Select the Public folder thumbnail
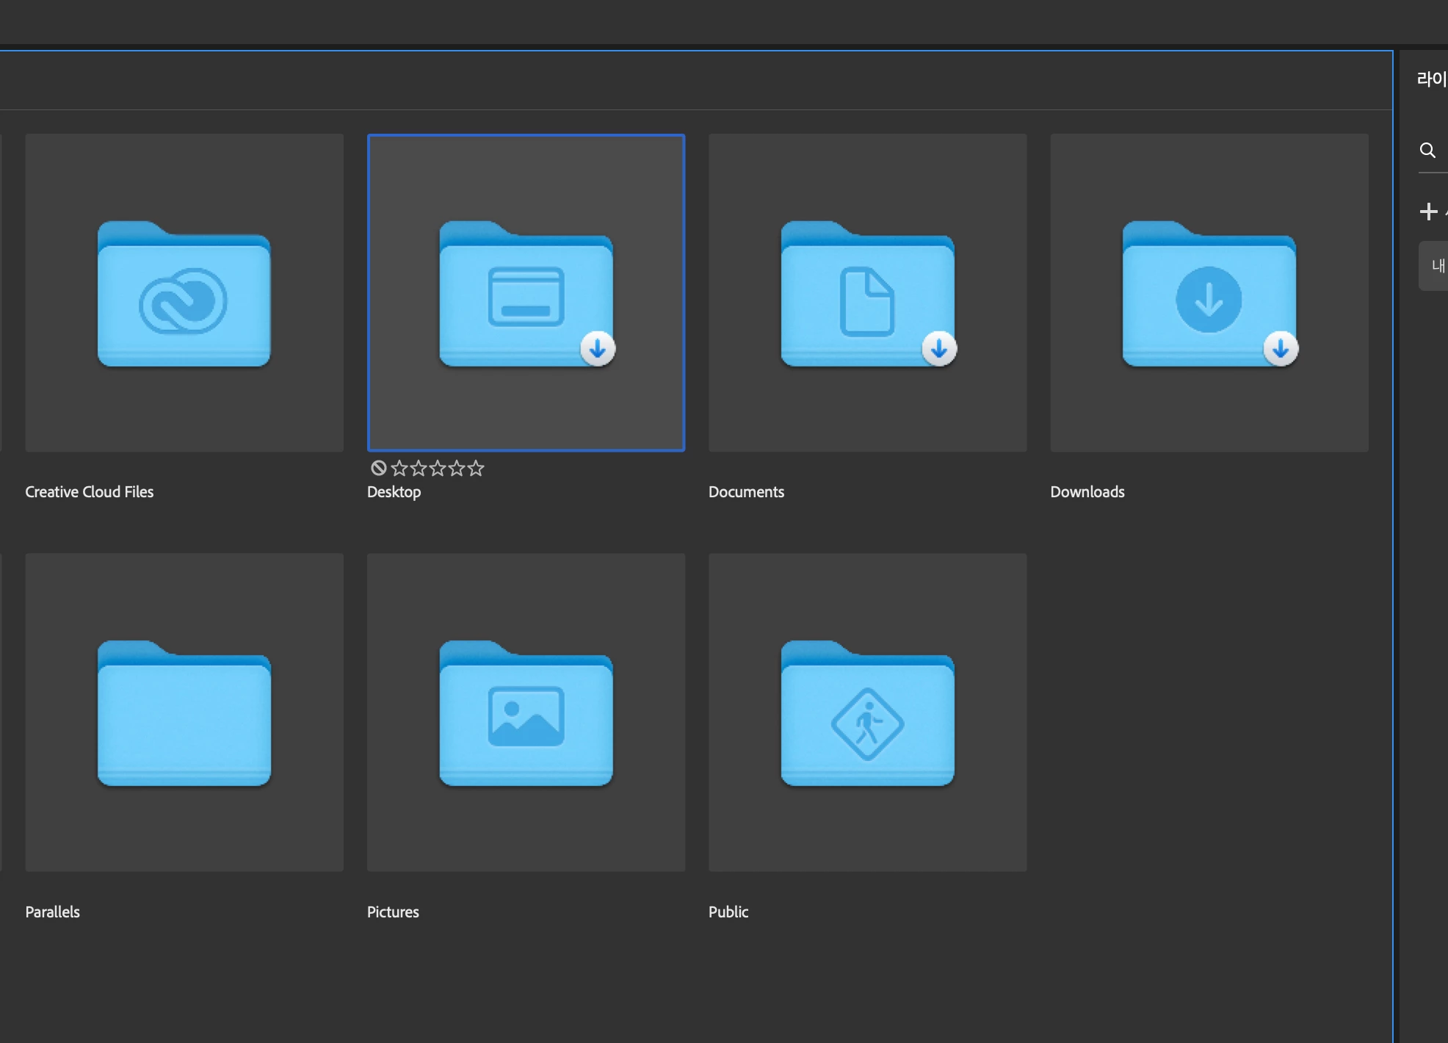 (x=867, y=712)
